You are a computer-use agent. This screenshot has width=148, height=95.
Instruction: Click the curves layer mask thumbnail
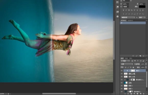[x=133, y=71]
